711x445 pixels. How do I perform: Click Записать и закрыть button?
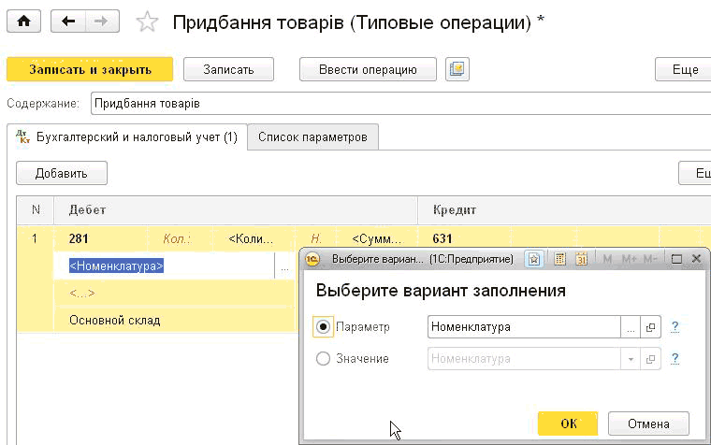[x=90, y=69]
